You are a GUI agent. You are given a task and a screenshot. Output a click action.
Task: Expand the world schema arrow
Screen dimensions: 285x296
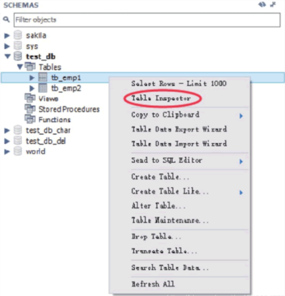pos(7,151)
